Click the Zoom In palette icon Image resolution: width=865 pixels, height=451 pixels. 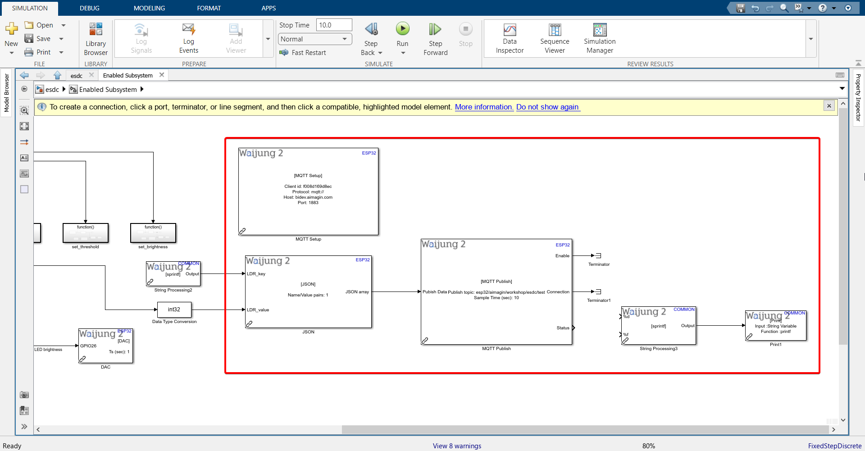coord(24,110)
